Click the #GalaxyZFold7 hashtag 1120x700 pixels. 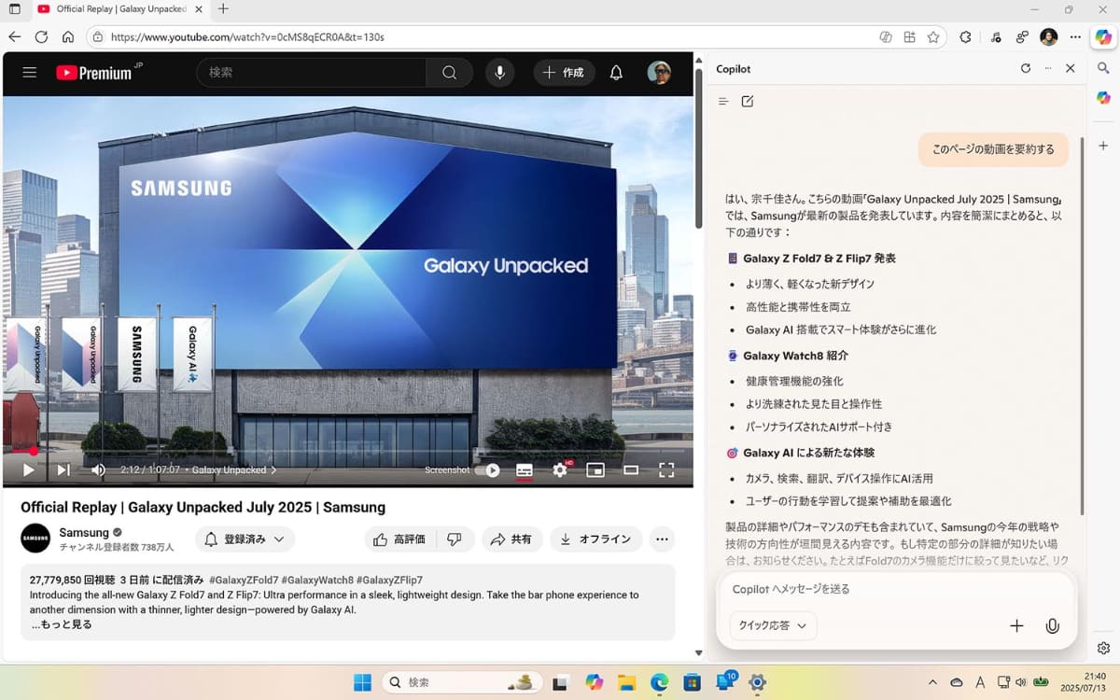242,580
